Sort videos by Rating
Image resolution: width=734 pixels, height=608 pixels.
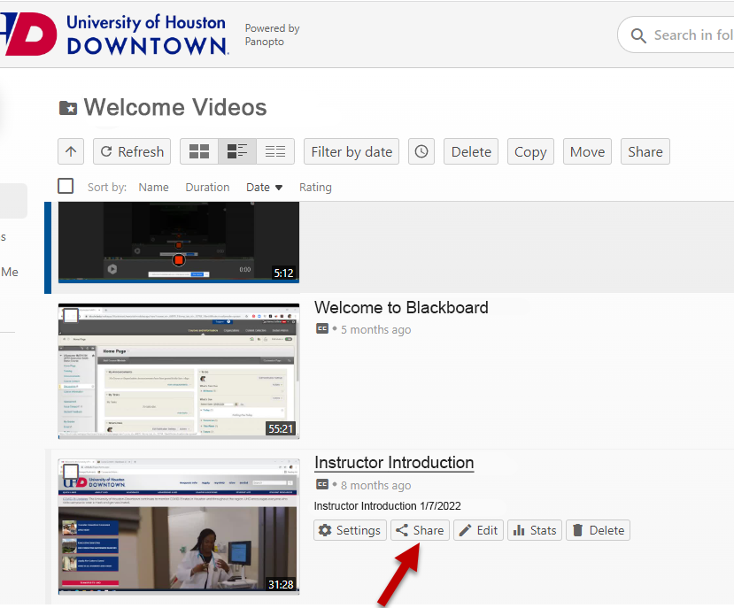click(315, 188)
